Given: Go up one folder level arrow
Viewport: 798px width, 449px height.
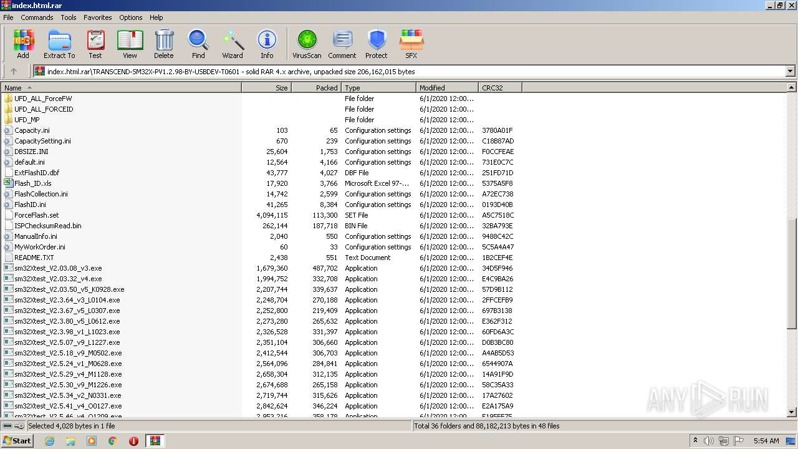Looking at the screenshot, I should pyautogui.click(x=14, y=71).
